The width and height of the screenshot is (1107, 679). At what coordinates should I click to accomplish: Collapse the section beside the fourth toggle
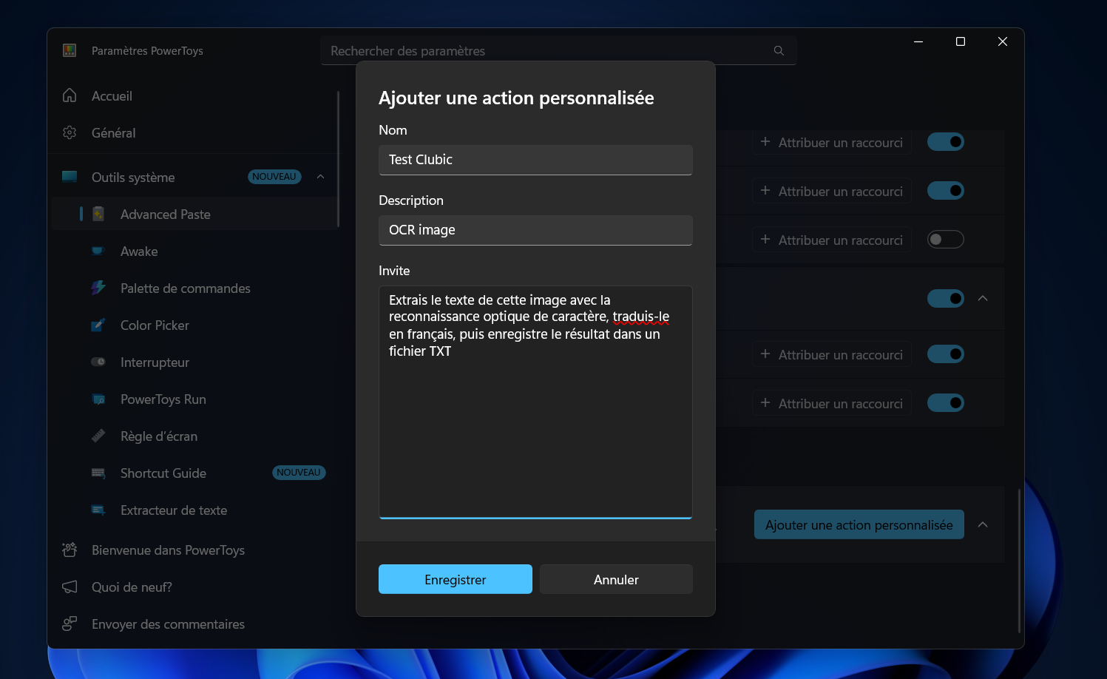click(983, 298)
